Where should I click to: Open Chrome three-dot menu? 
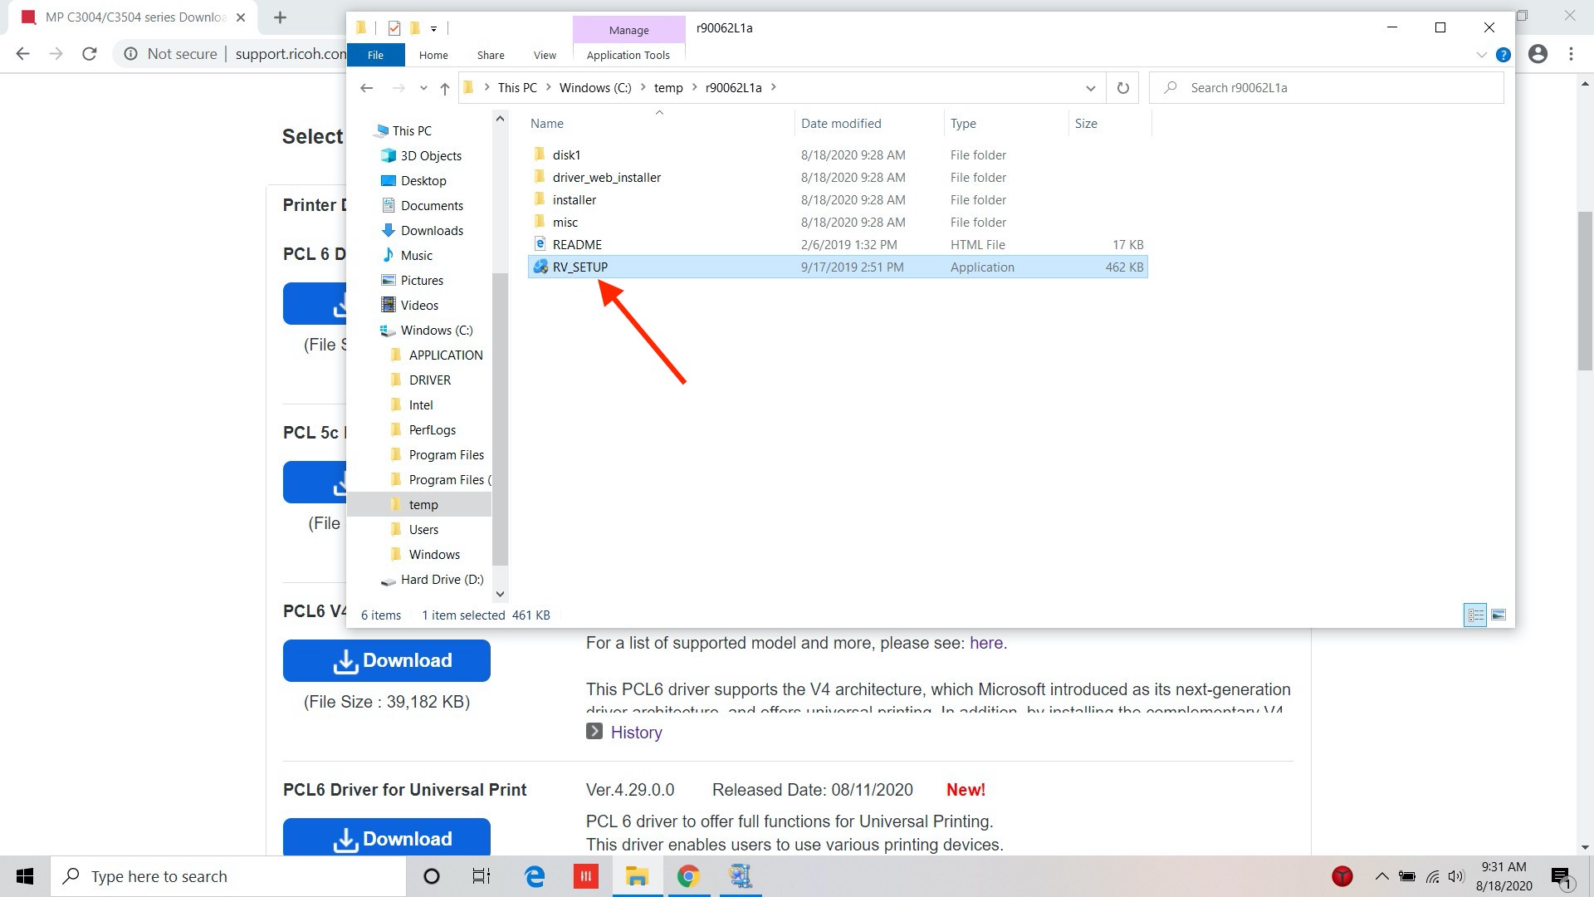point(1571,54)
